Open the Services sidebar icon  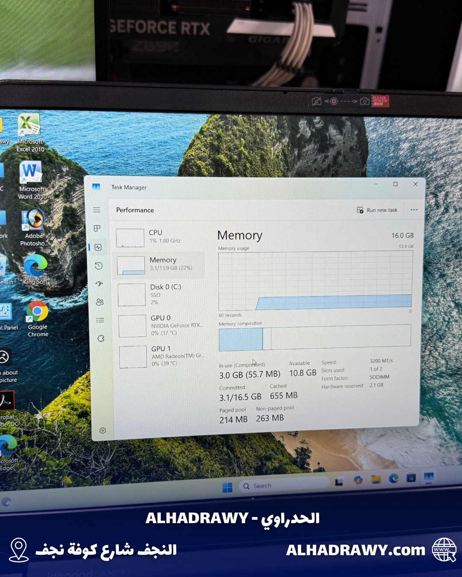pos(101,339)
